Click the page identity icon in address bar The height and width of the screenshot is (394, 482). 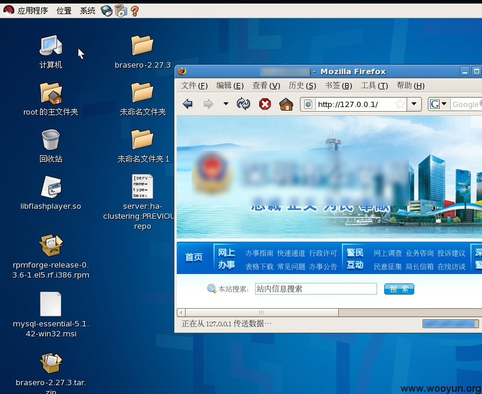click(x=308, y=104)
